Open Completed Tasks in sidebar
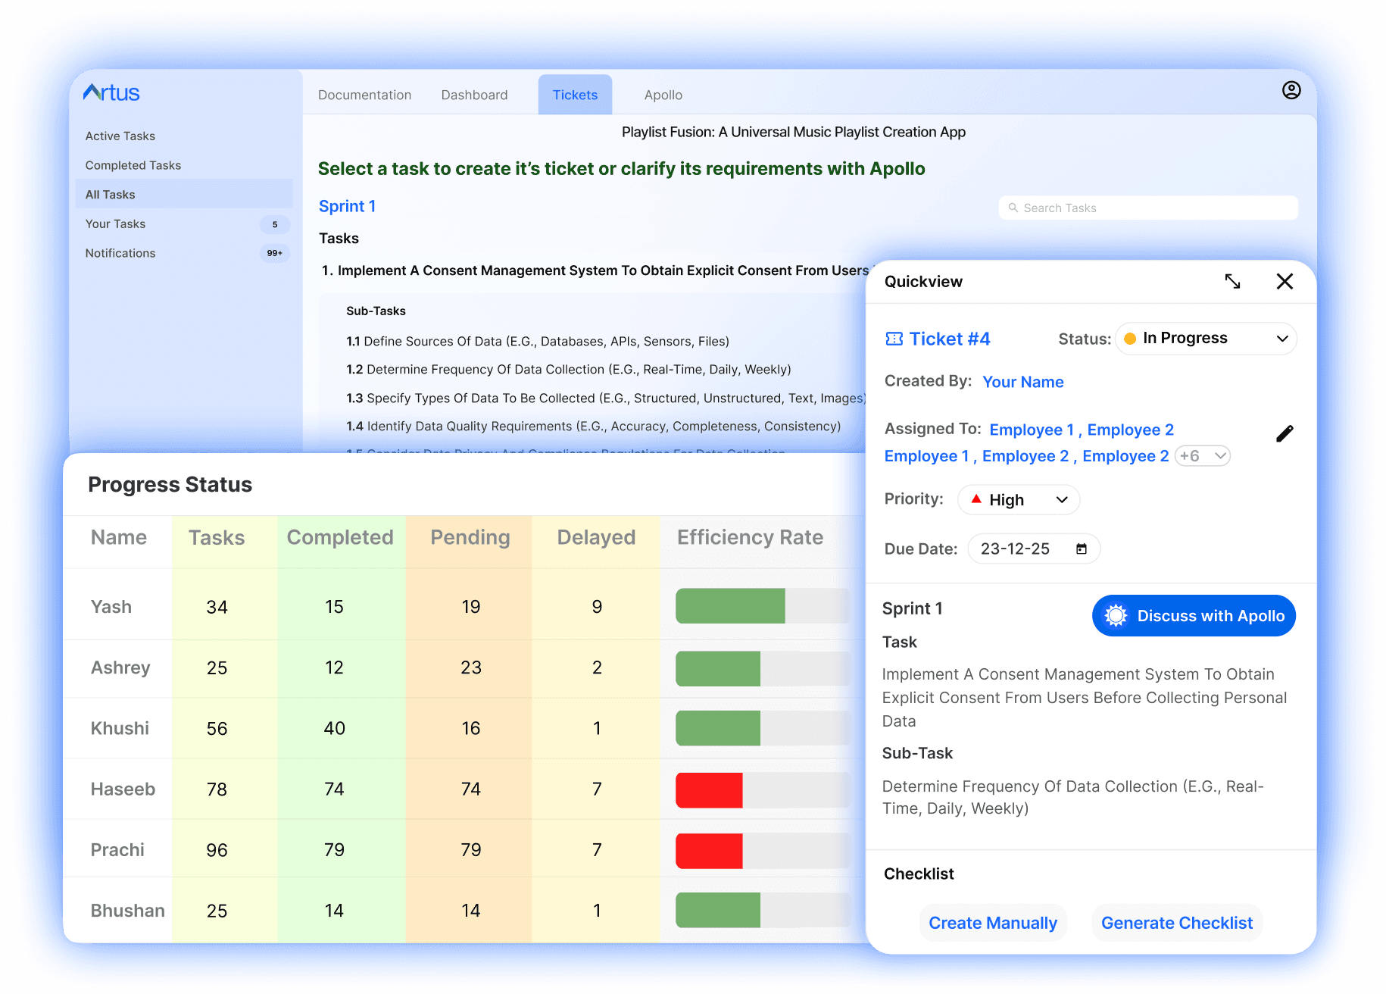This screenshot has height=994, width=1386. pos(133,165)
